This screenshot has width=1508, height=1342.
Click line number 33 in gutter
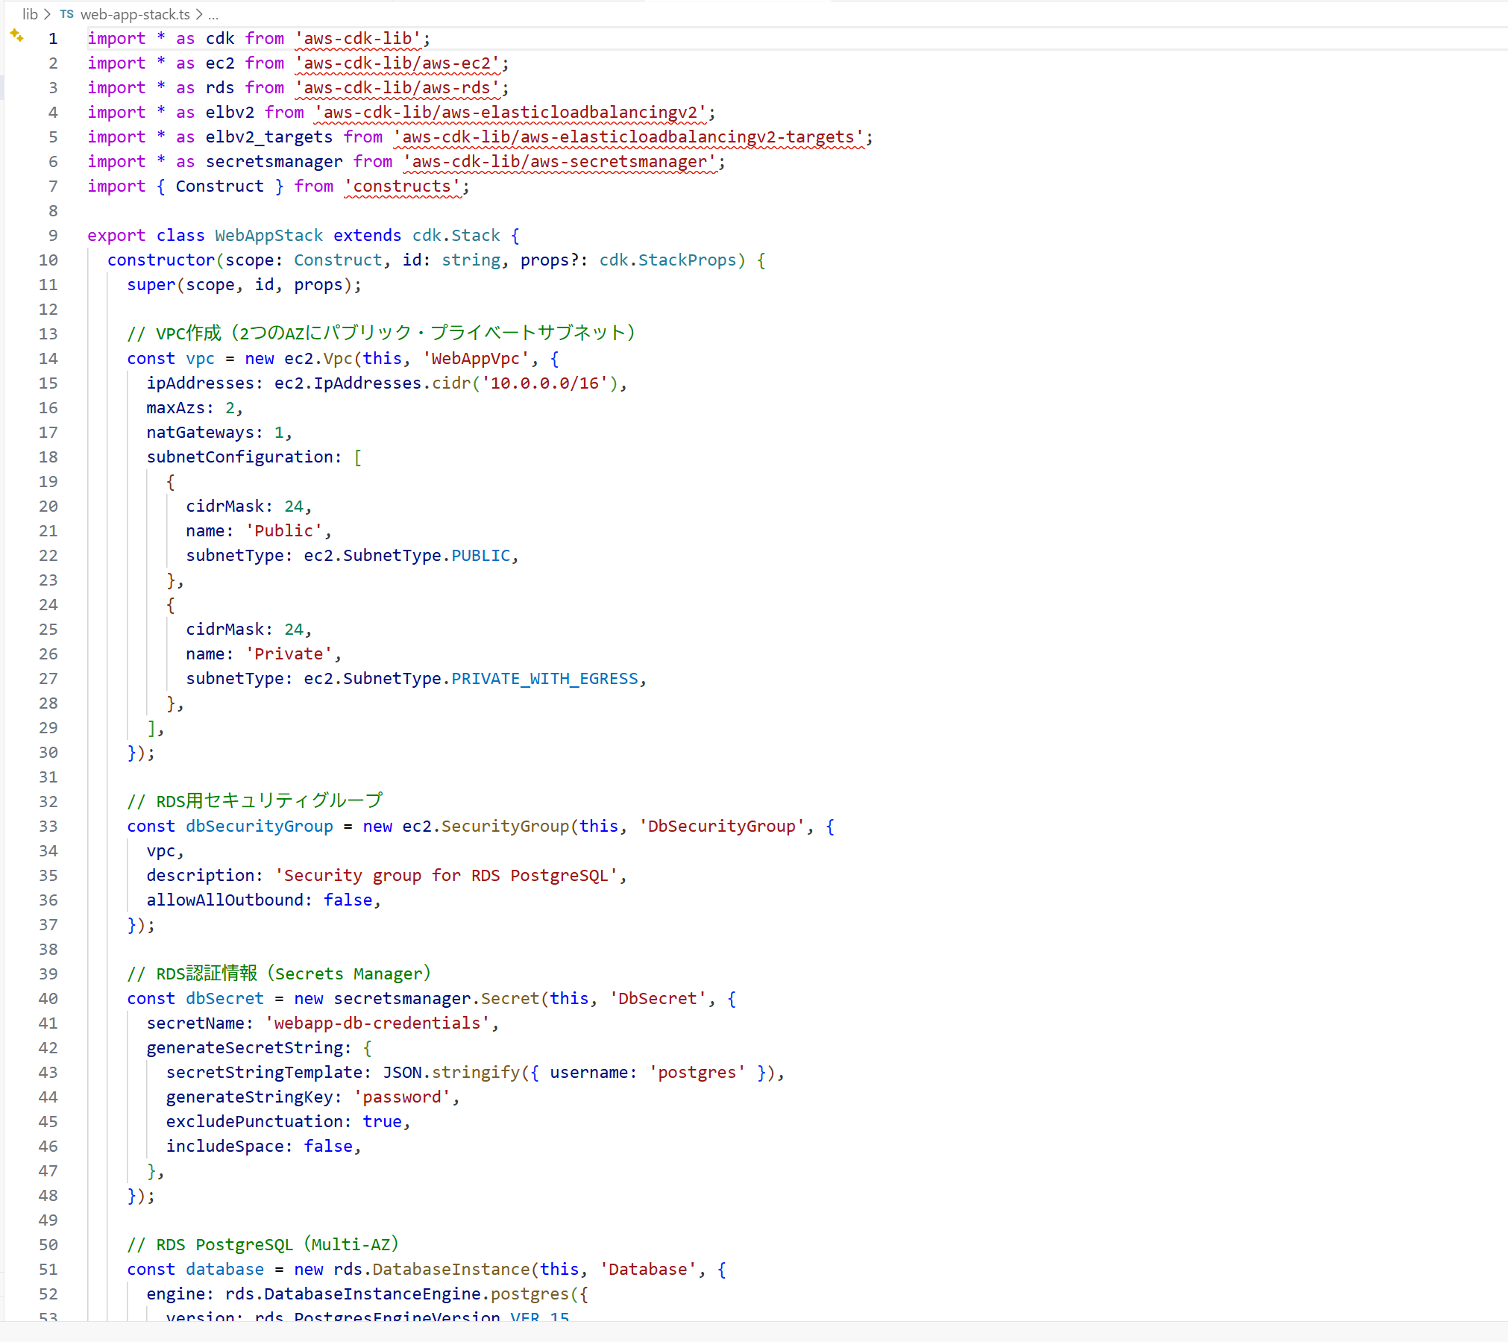[48, 826]
